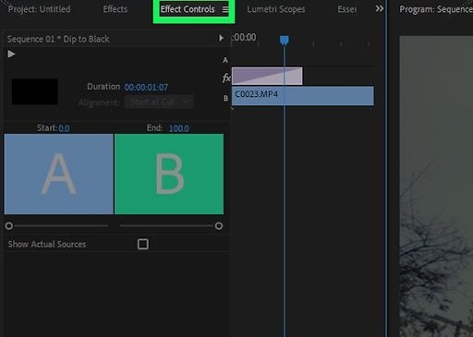The width and height of the screenshot is (473, 337).
Task: Show hidden panel tabs with double chevron
Action: coord(380,8)
